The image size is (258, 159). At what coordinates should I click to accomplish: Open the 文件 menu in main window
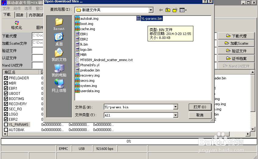(6, 9)
